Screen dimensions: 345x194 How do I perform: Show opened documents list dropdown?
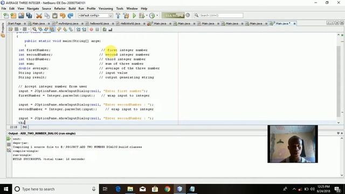pyautogui.click(x=337, y=23)
